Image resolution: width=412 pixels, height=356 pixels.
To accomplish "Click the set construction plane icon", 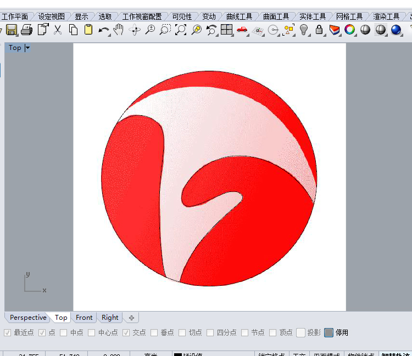I will pos(258,31).
